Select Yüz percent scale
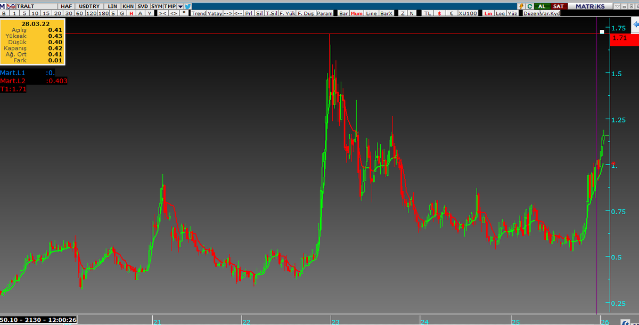 pos(512,13)
